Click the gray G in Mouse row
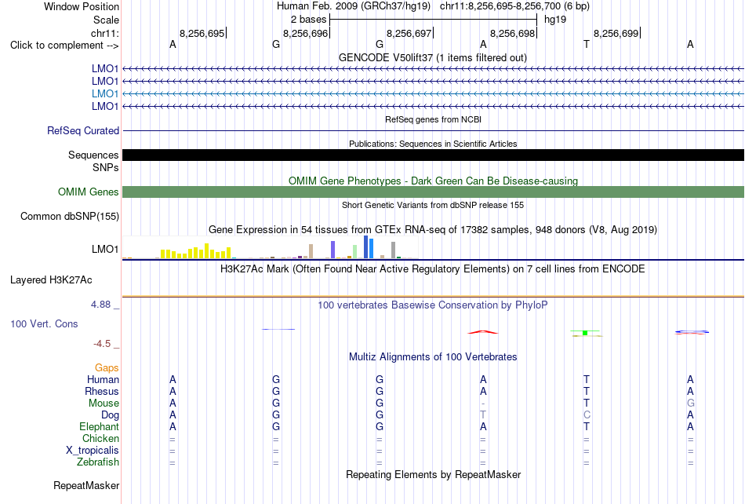 tap(690, 404)
